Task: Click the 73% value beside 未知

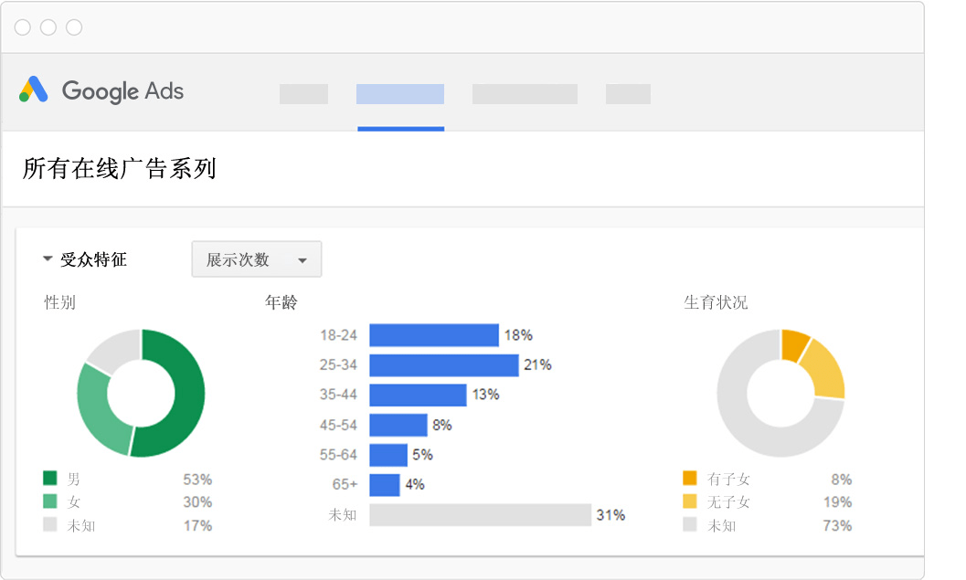Action: [840, 525]
